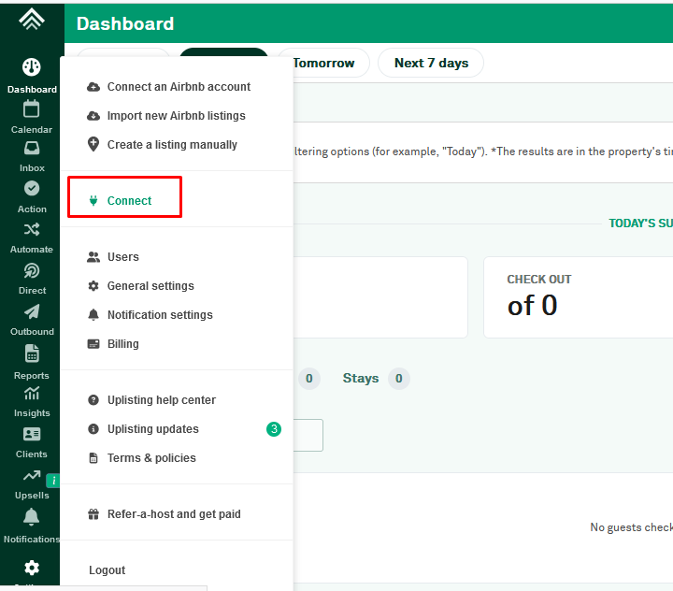Image resolution: width=673 pixels, height=591 pixels.
Task: Click the Clients sidebar label
Action: click(32, 454)
